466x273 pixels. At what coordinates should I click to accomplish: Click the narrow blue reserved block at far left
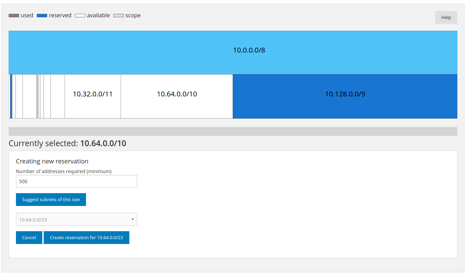click(x=11, y=96)
